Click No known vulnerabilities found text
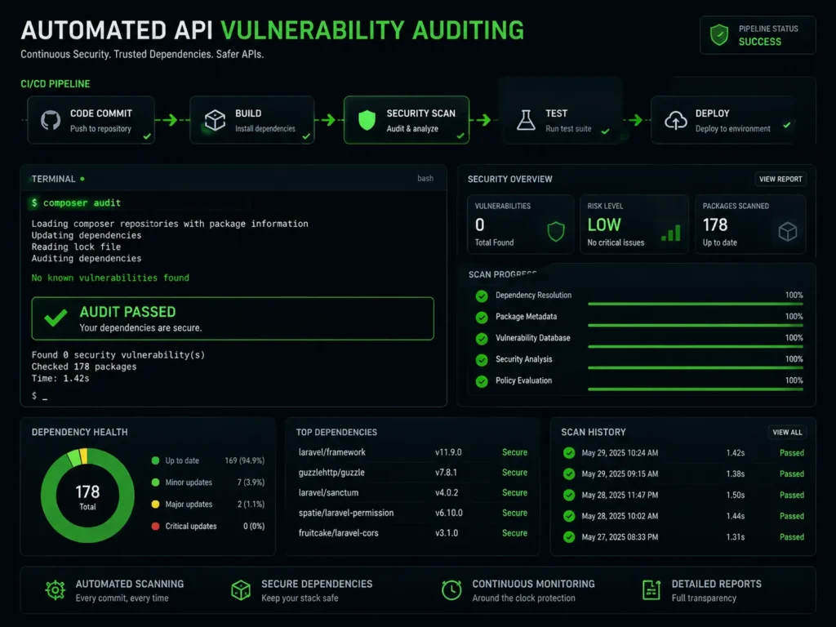The height and width of the screenshot is (627, 836). [110, 278]
